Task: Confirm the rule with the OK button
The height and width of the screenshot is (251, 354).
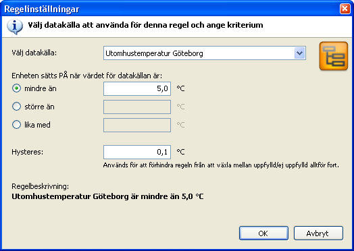Action: 263,233
